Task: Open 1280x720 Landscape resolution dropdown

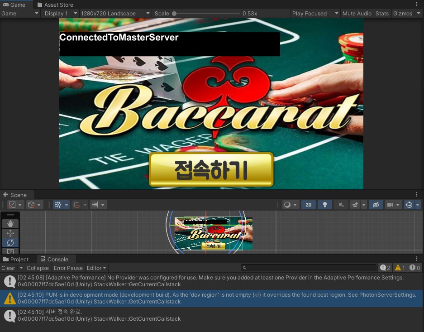Action: coord(115,14)
